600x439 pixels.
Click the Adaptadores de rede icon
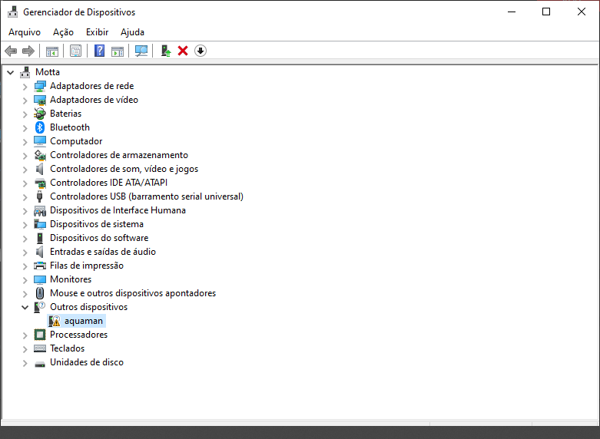pyautogui.click(x=40, y=86)
